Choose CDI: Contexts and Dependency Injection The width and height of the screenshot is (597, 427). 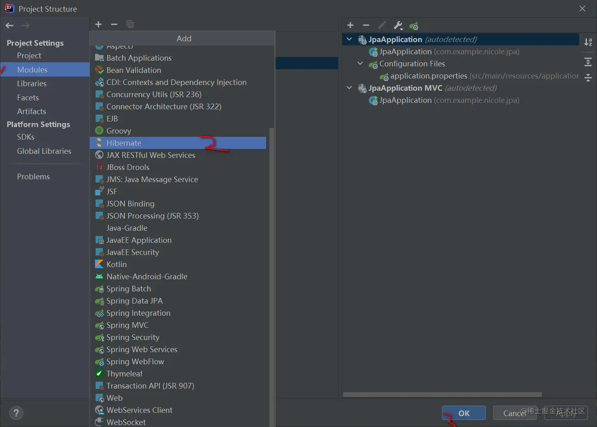tap(178, 82)
